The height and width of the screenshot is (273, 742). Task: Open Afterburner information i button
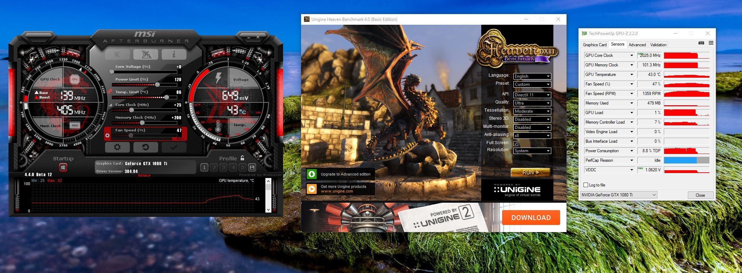click(174, 54)
